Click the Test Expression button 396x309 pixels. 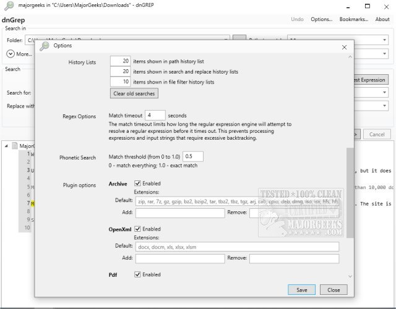(x=371, y=80)
